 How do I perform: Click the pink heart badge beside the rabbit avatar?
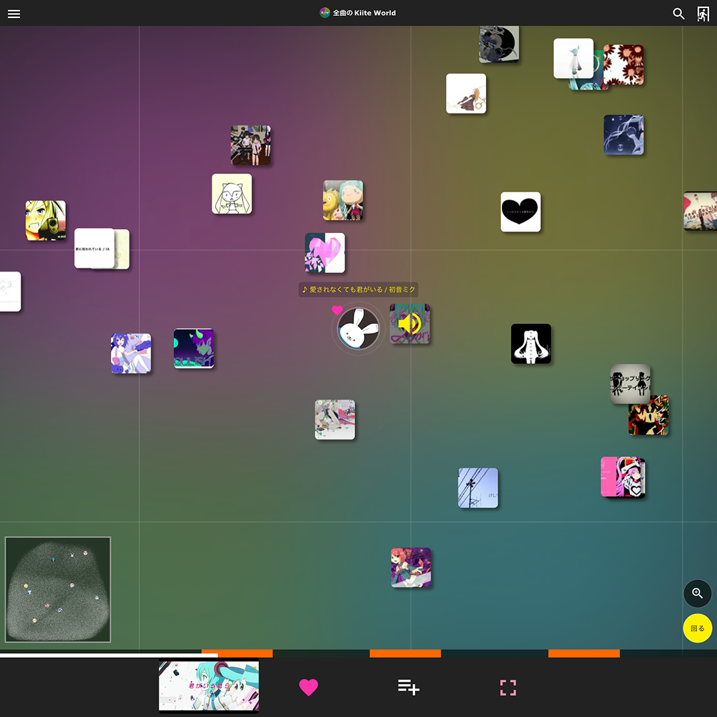[x=337, y=311]
